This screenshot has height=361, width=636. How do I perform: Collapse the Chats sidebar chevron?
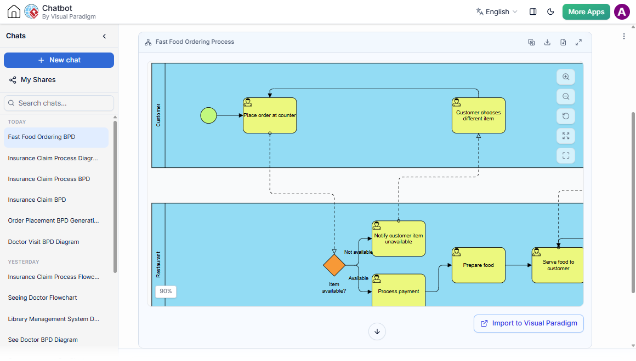(104, 36)
